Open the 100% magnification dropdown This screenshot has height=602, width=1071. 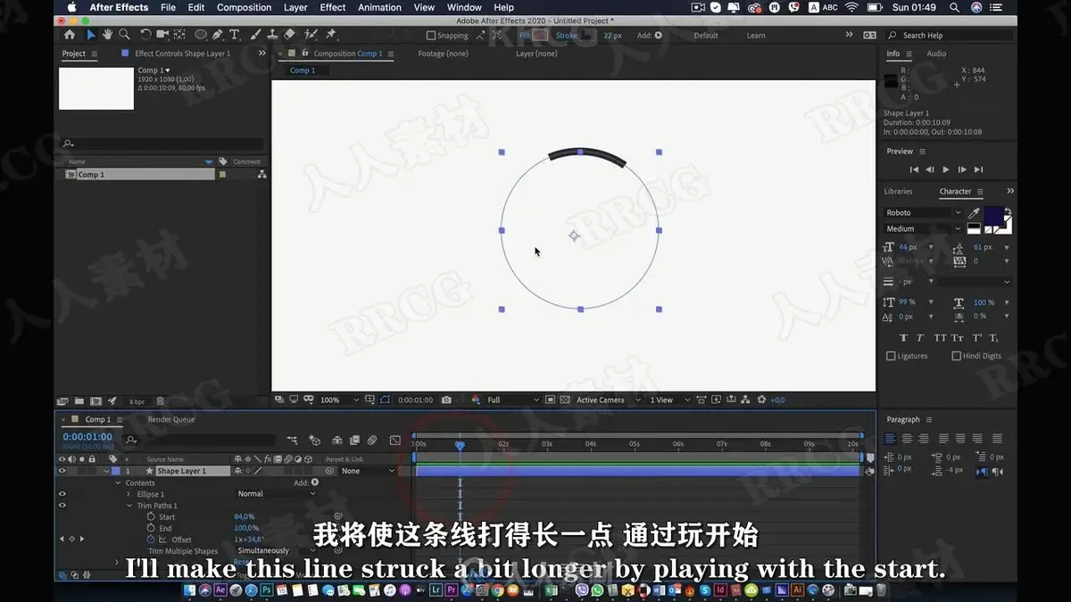click(339, 400)
